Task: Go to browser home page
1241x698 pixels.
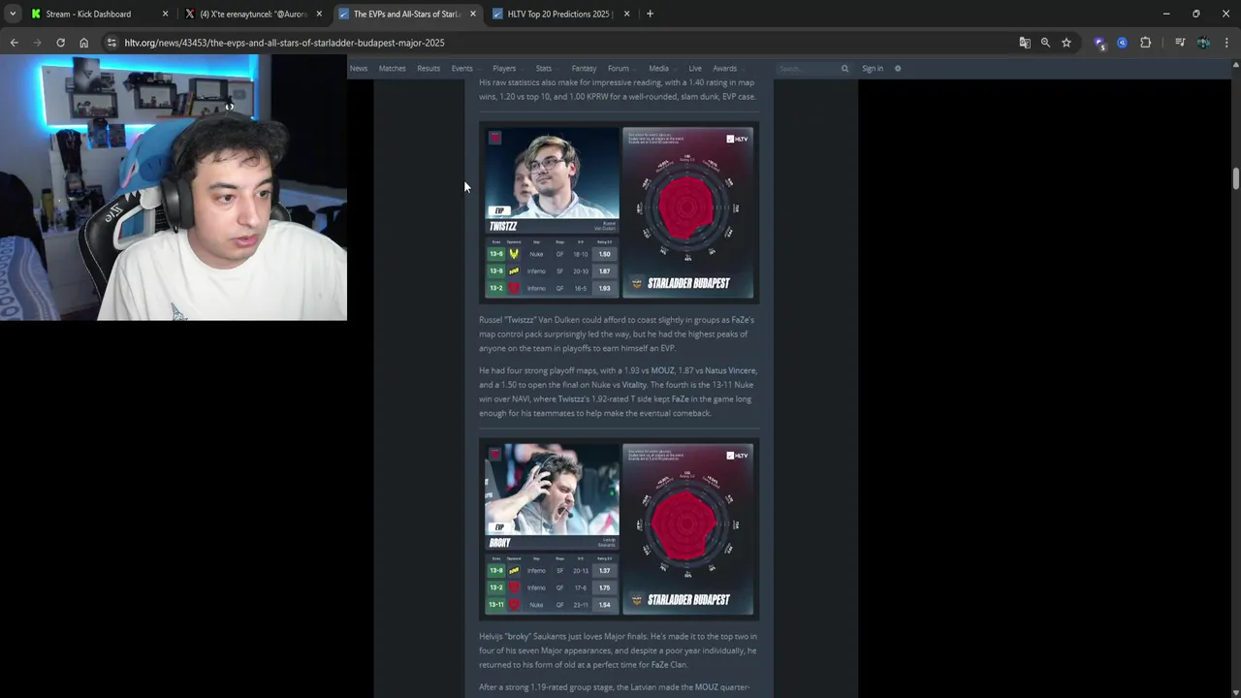Action: pyautogui.click(x=83, y=43)
